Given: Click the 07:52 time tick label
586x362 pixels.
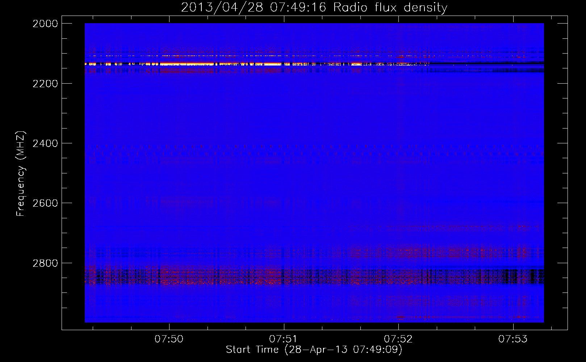Looking at the screenshot, I should [x=398, y=339].
